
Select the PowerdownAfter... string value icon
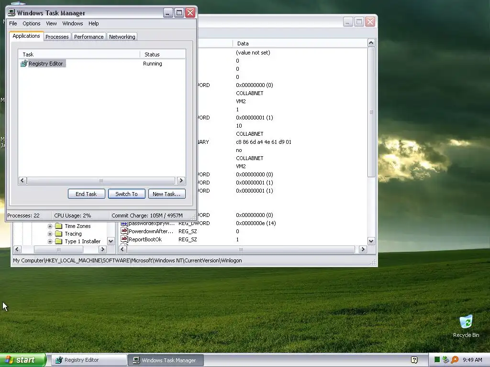click(x=124, y=231)
